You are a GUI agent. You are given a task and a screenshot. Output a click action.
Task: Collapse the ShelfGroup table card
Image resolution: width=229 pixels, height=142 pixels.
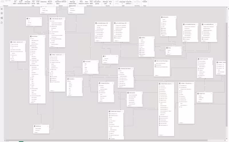coord(36,133)
